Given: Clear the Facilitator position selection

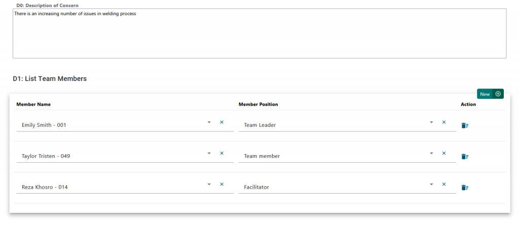Looking at the screenshot, I should coord(444,184).
